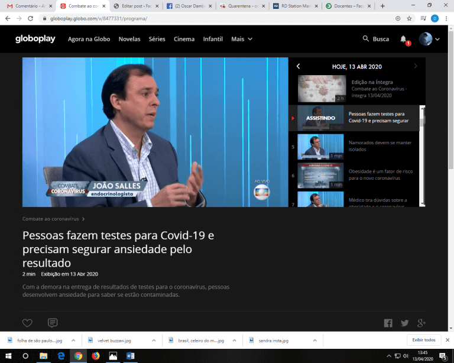Share video on Twitter
Screen dimensions: 454x363
[x=404, y=323]
